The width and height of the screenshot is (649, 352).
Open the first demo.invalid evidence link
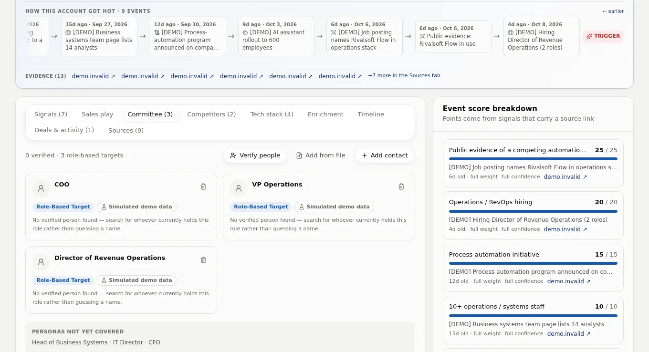[94, 76]
